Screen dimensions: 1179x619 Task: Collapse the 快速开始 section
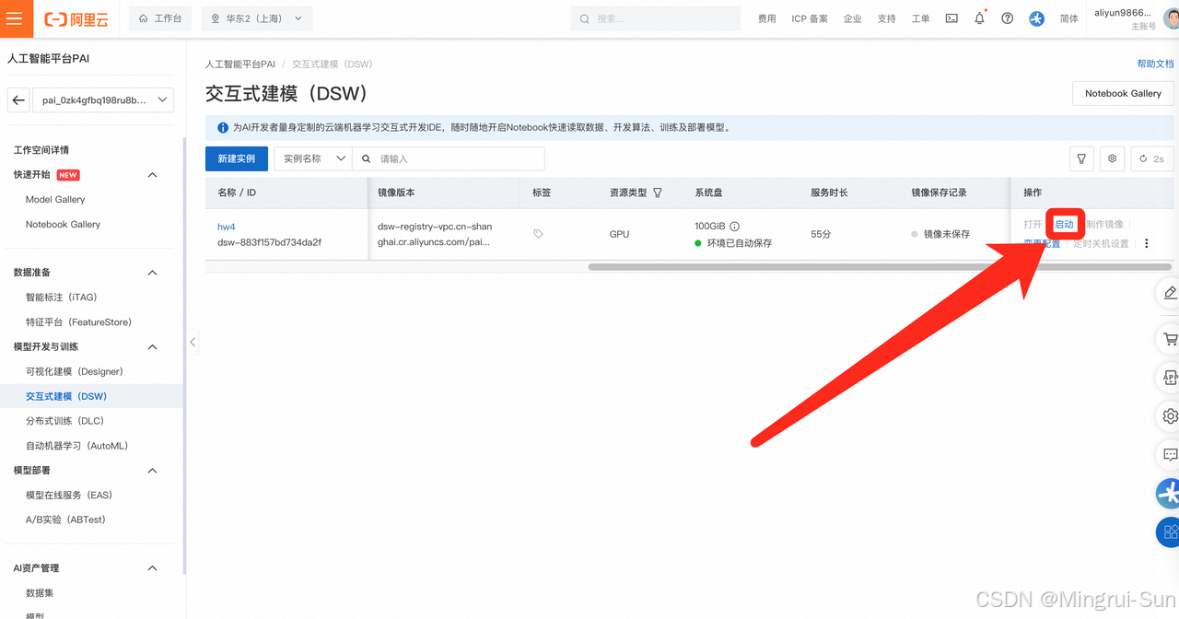153,175
